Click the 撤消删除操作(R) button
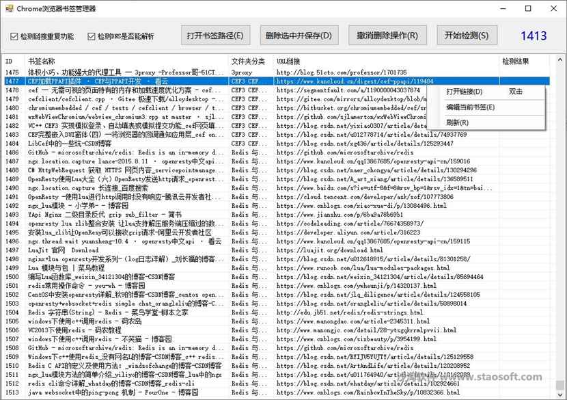 click(387, 36)
